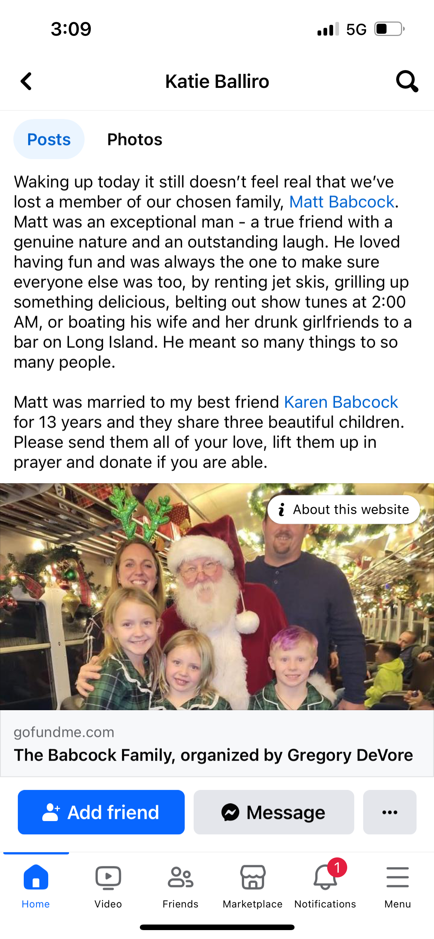Open Karen Babcock's tagged profile link
This screenshot has height=939, width=434.
pyautogui.click(x=341, y=402)
